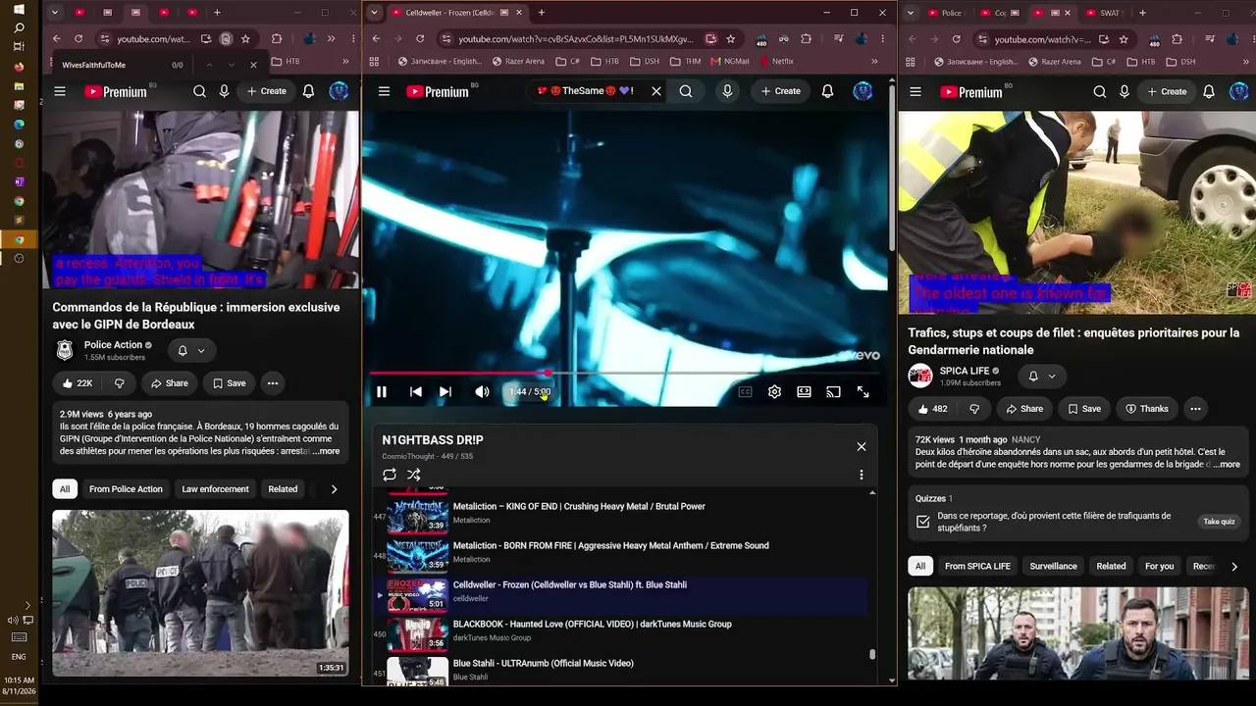Select the 'Law enforcement' chip in left window

(x=215, y=489)
